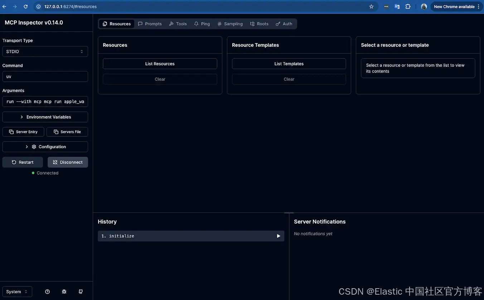The image size is (484, 300).
Task: Click the history panel resize handle
Action: (x=289, y=213)
